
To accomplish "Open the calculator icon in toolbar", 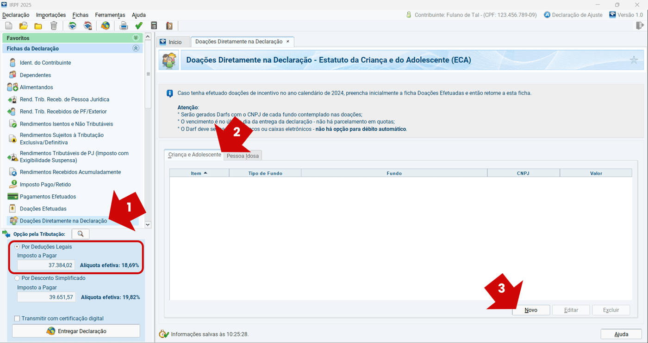I will click(x=154, y=26).
